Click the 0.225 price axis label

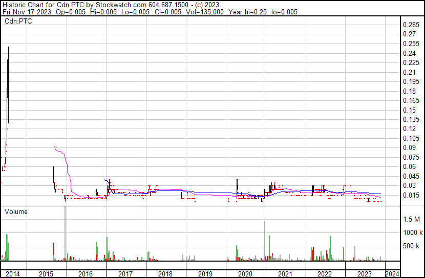[x=411, y=62]
